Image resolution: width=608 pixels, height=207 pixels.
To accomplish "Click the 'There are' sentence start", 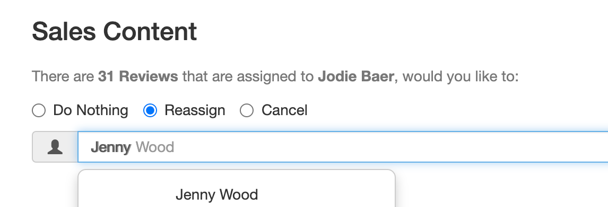I will pyautogui.click(x=63, y=77).
